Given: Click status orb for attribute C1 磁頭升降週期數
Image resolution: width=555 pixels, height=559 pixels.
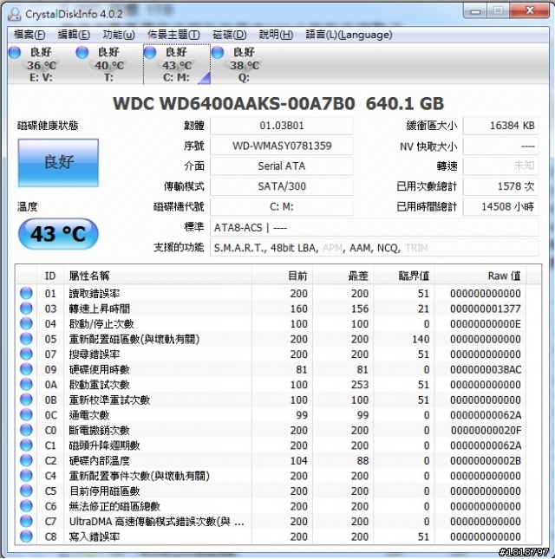Looking at the screenshot, I should 26,445.
